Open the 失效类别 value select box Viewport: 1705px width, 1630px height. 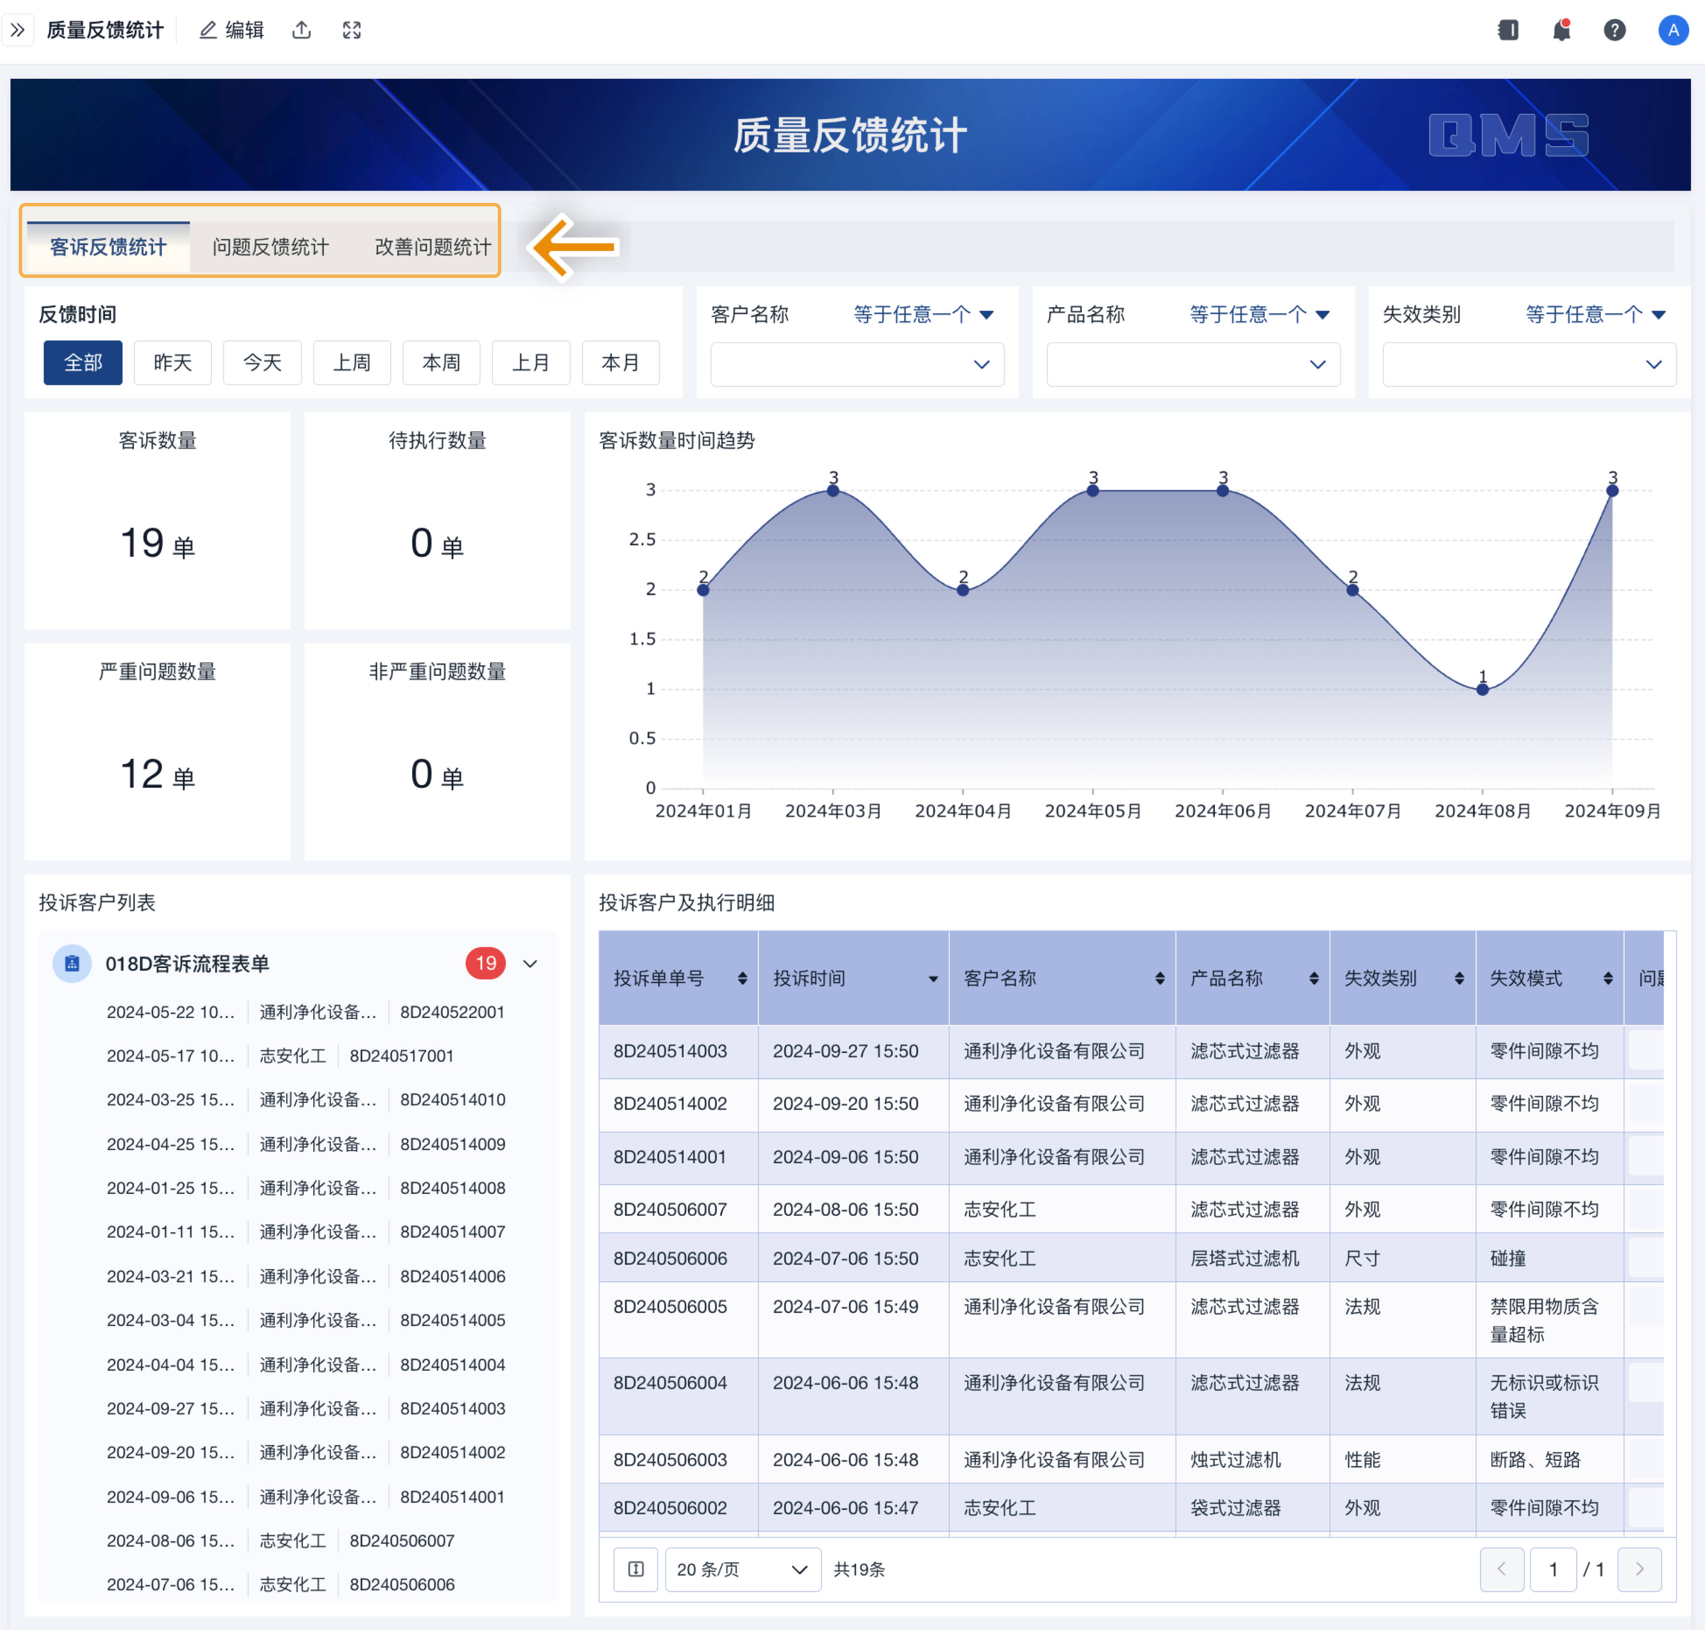pos(1529,364)
